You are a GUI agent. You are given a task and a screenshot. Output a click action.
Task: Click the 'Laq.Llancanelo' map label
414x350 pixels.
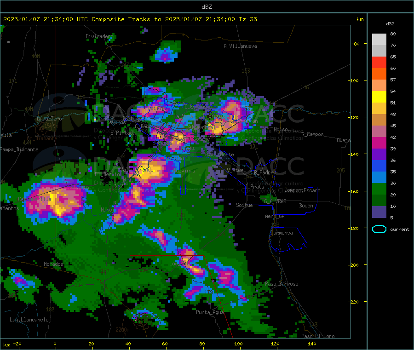29,320
